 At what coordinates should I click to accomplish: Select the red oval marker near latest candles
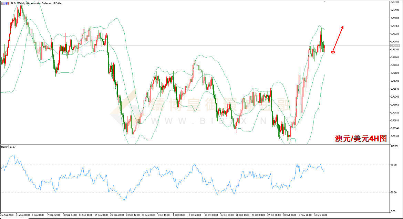333,52
